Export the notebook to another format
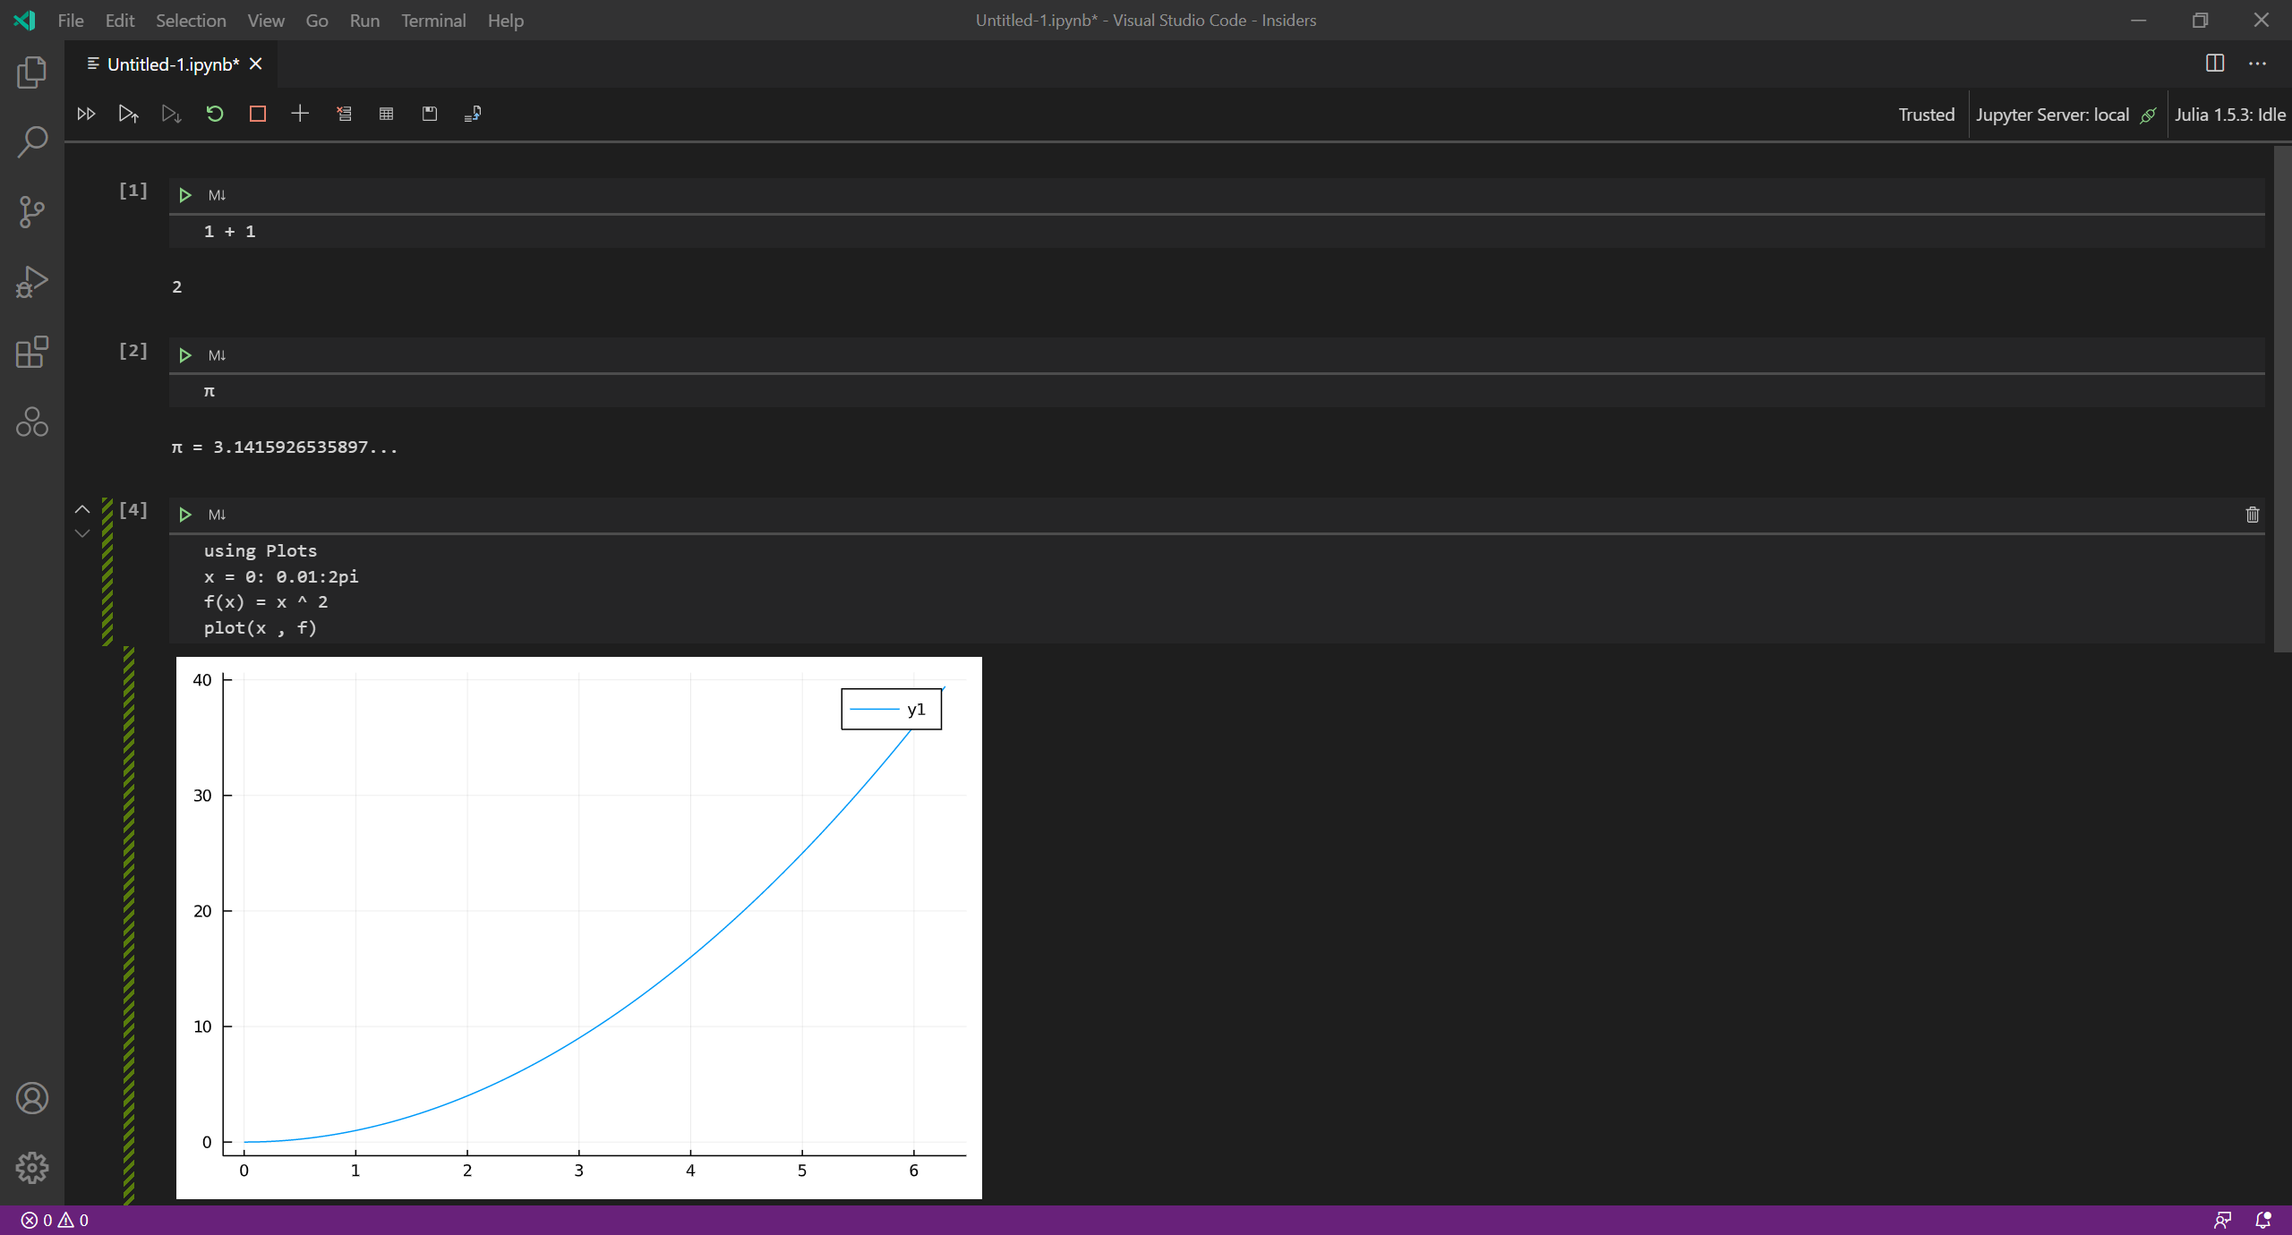The height and width of the screenshot is (1235, 2292). (x=472, y=114)
